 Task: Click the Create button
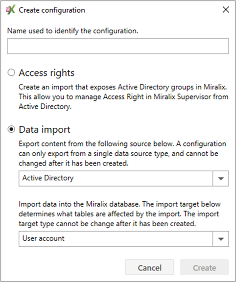point(205,267)
